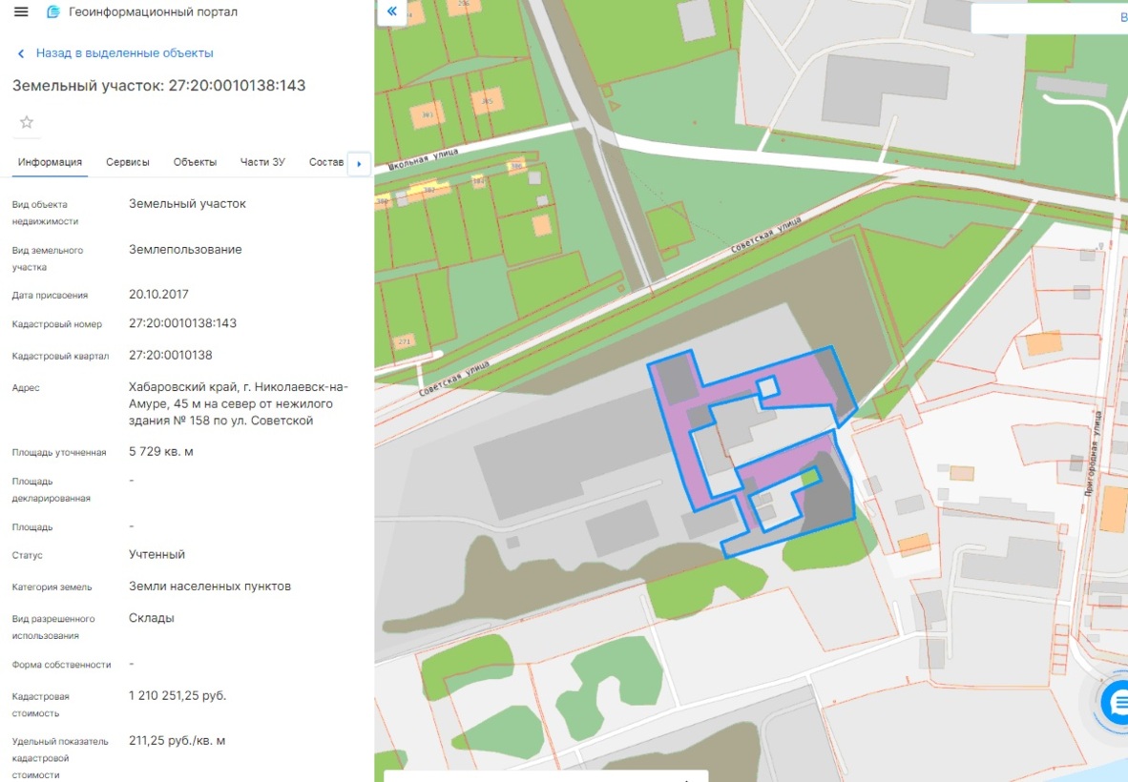Screen dimensions: 1128x782
Task: Switch to the Сервисы tab
Action: [x=127, y=162]
